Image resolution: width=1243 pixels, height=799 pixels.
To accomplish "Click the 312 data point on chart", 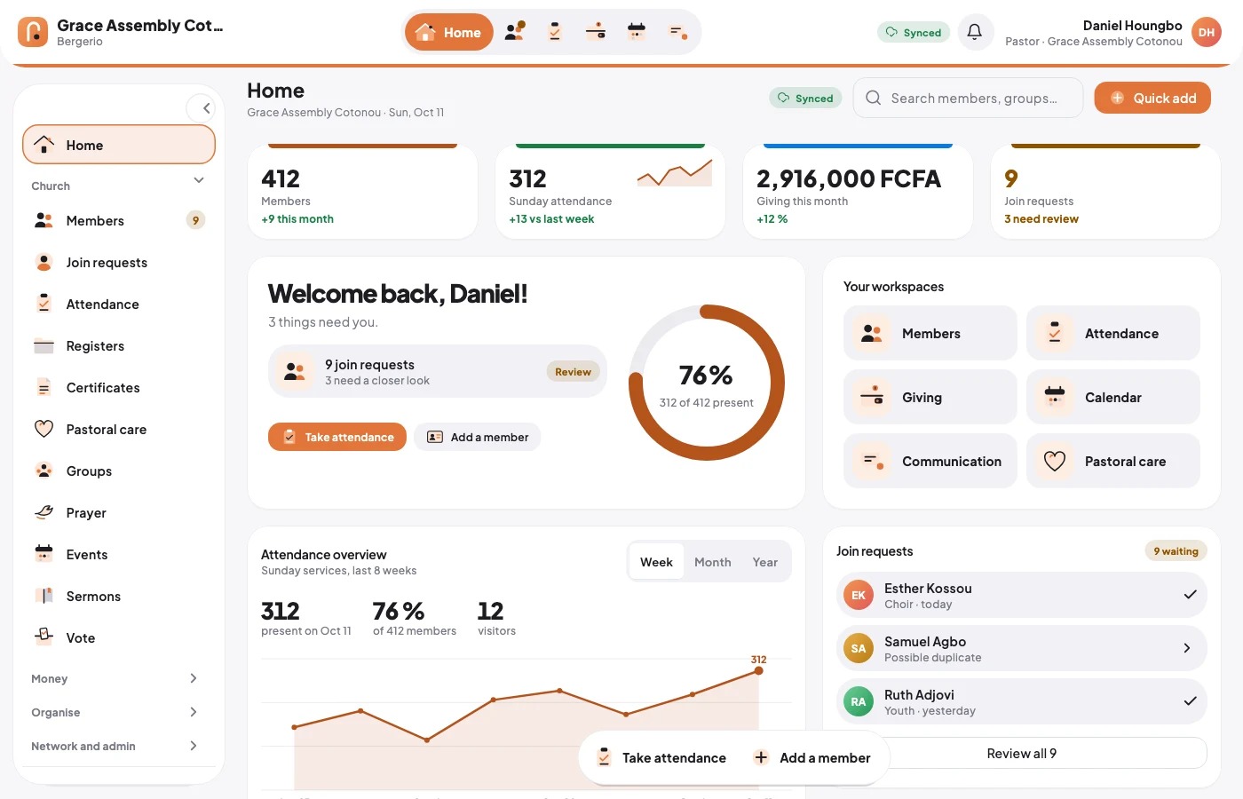I will [x=759, y=671].
